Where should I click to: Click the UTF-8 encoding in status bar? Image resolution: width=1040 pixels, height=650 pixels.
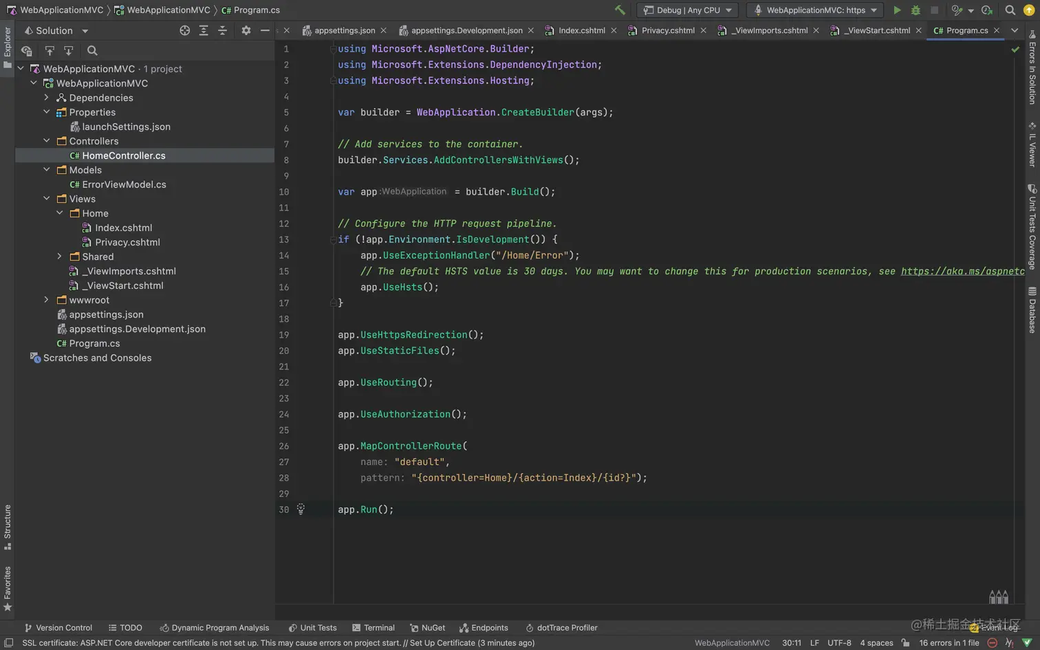pos(839,643)
